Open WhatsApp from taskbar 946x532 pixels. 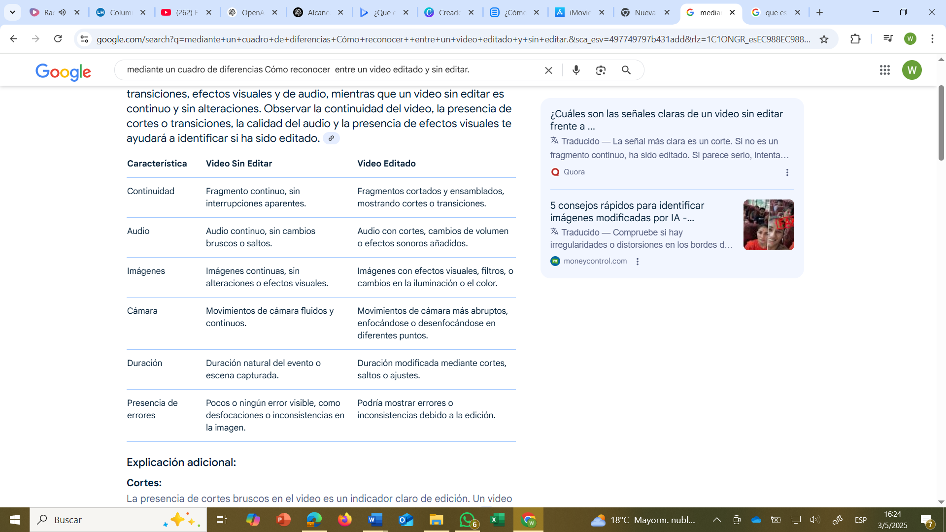click(x=467, y=520)
